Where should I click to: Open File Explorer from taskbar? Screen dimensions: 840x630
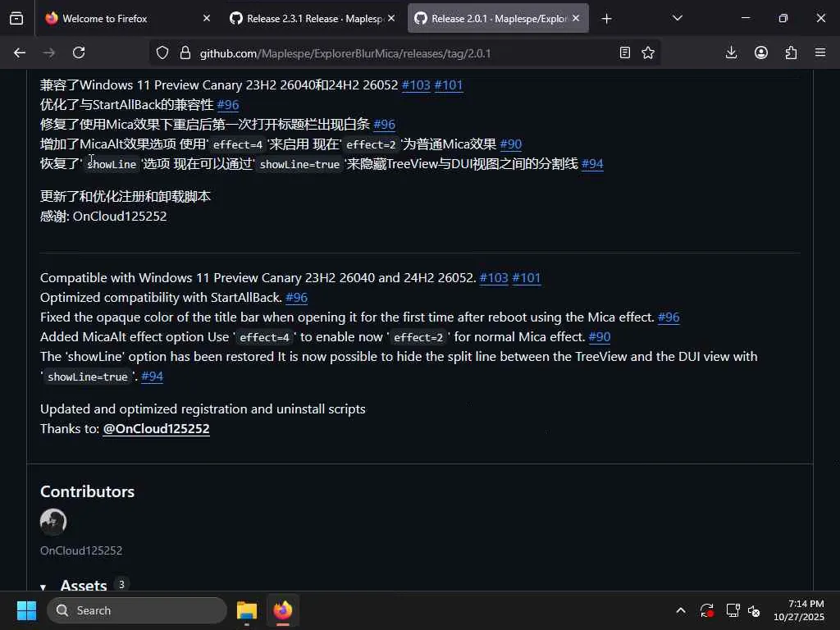(x=246, y=610)
